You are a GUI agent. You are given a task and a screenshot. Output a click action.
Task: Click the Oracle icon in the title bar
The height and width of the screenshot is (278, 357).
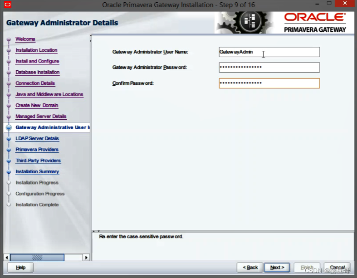[8, 5]
